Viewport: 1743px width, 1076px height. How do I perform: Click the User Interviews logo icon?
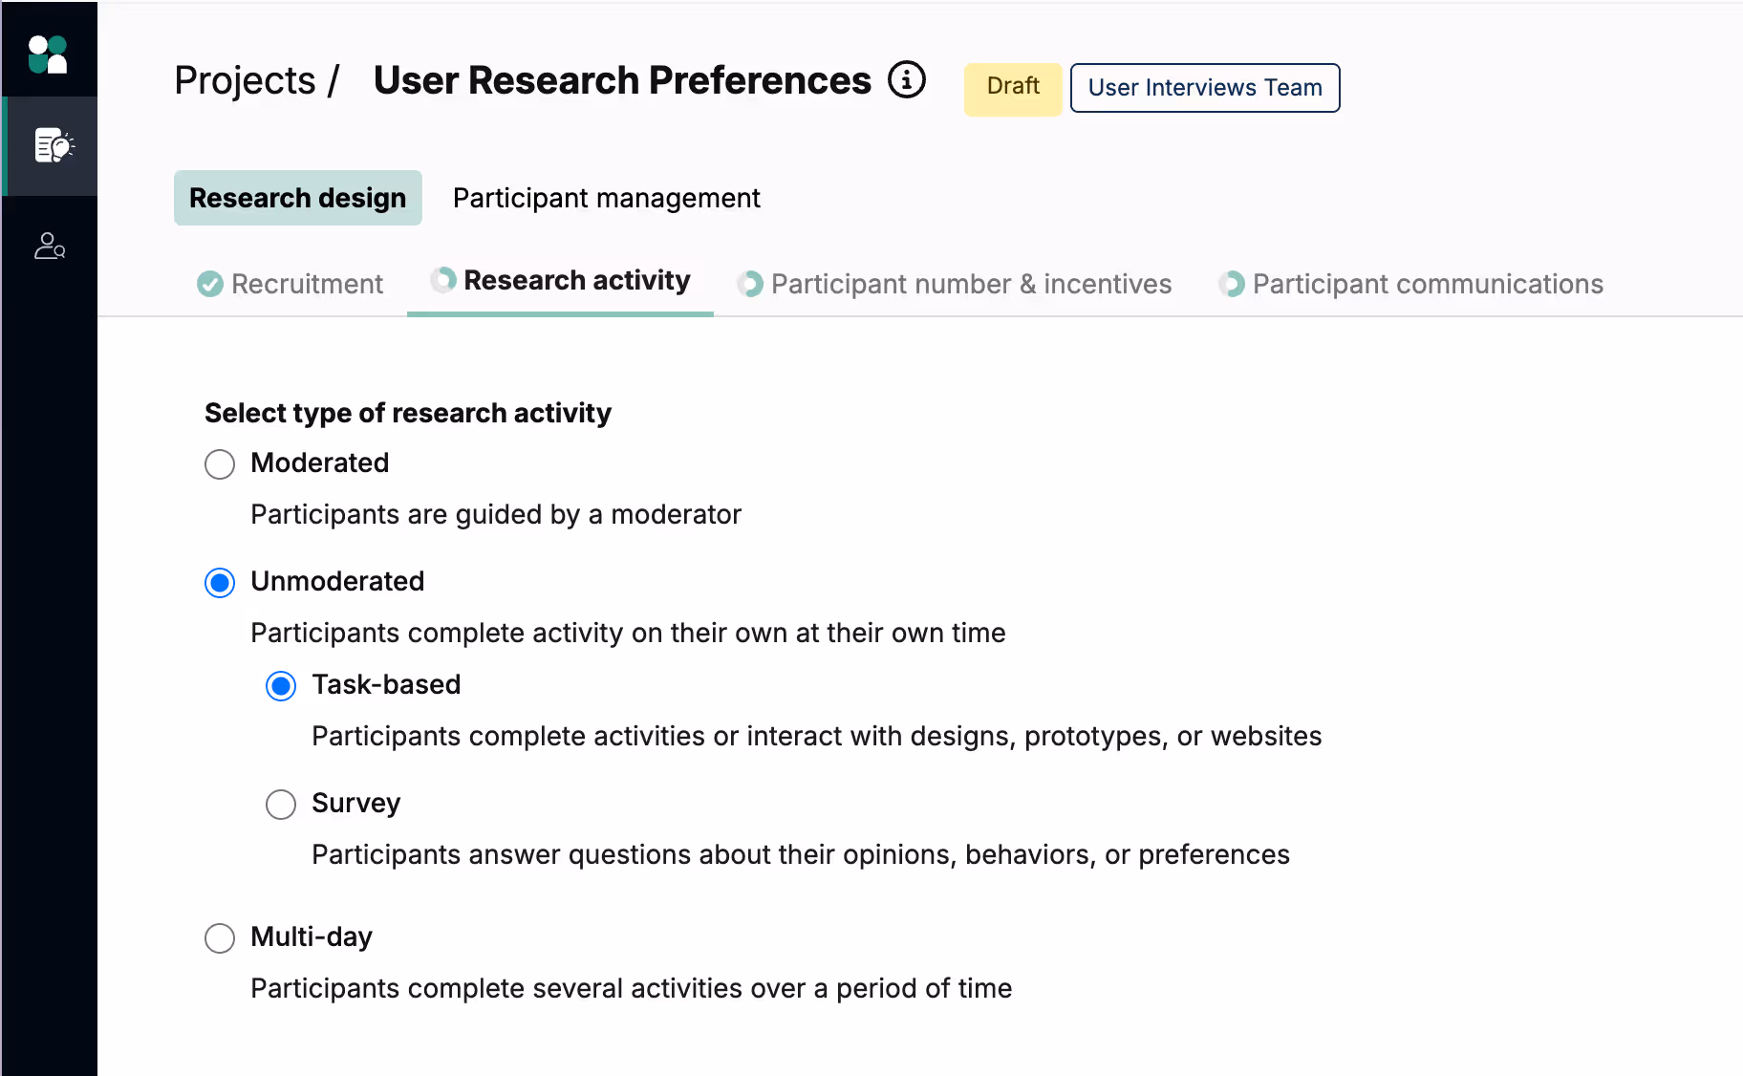tap(48, 54)
